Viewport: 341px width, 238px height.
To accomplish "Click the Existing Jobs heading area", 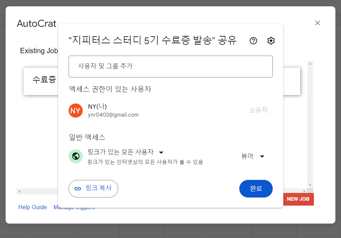I will click(39, 51).
